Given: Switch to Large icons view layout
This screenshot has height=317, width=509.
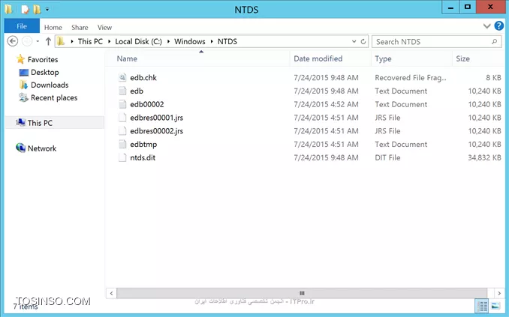Looking at the screenshot, I should [x=495, y=306].
